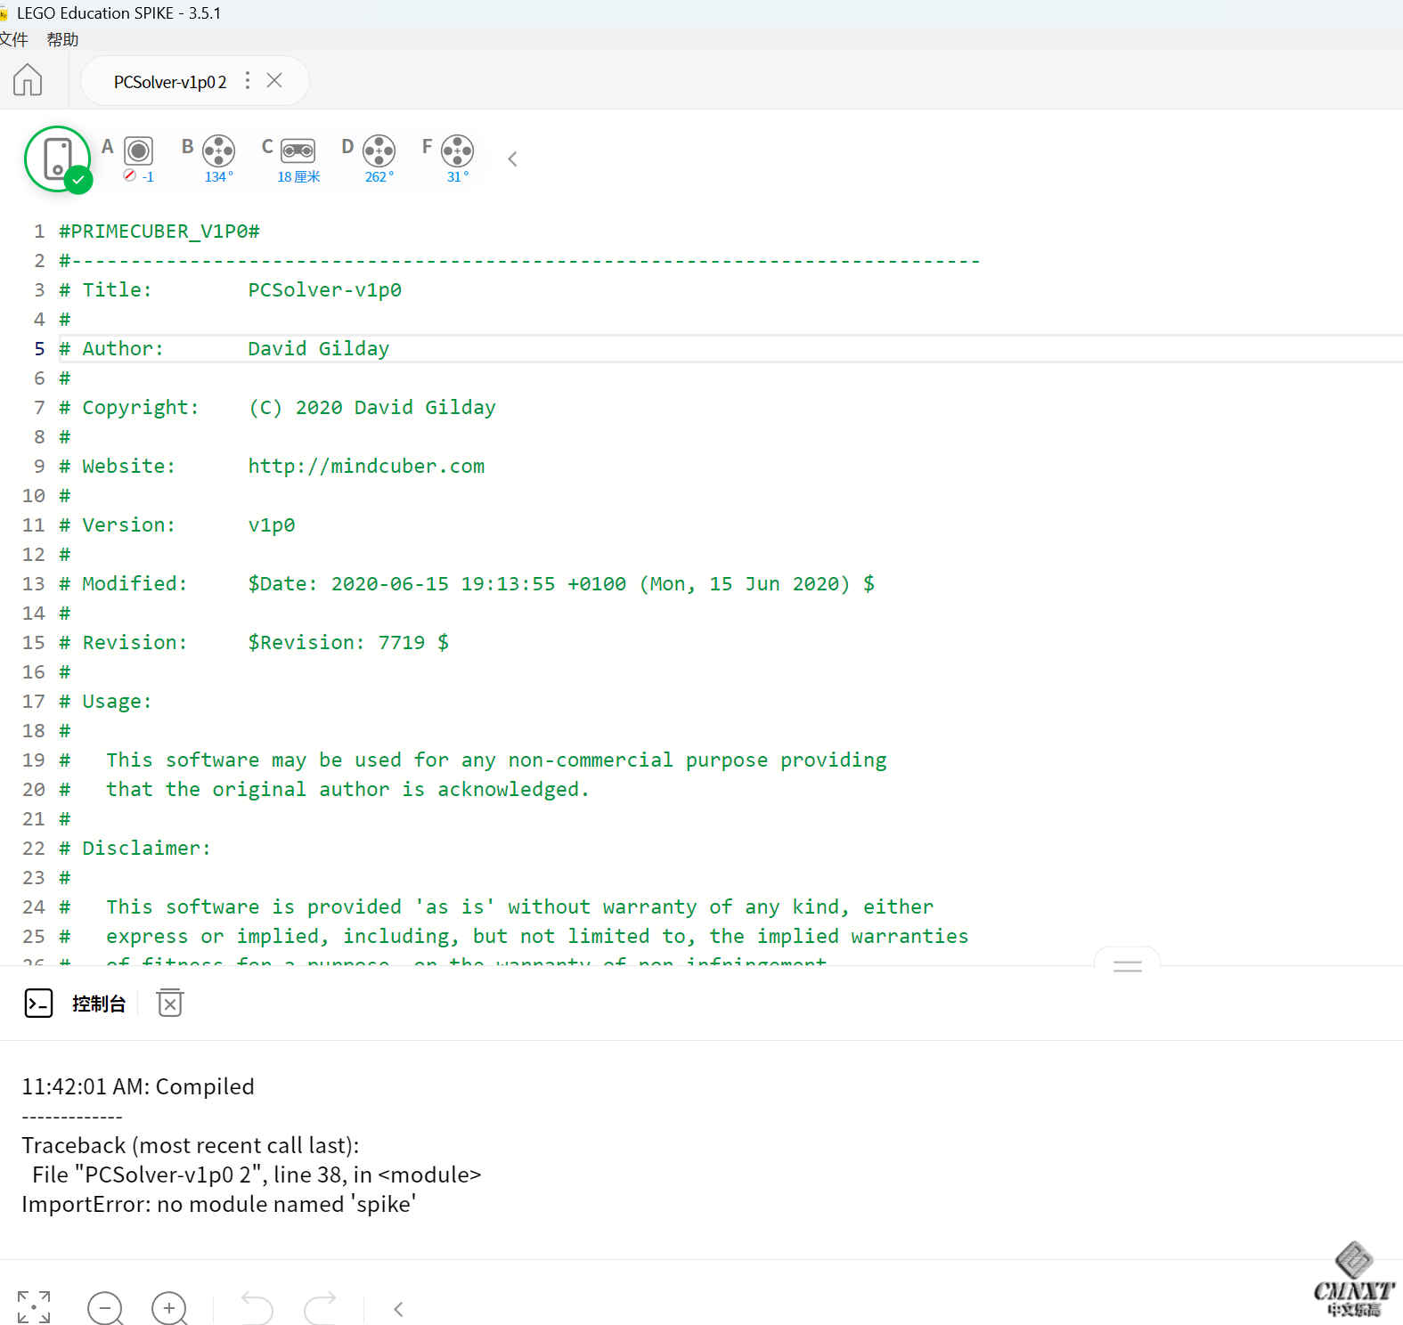Viewport: 1403px width, 1325px height.
Task: Grab the console panel resize handle
Action: (1127, 966)
